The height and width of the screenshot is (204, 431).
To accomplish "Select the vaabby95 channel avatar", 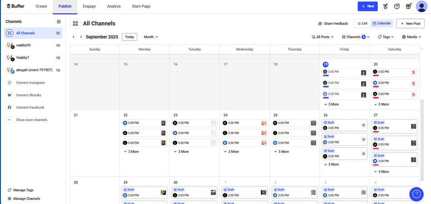I will [x=10, y=45].
